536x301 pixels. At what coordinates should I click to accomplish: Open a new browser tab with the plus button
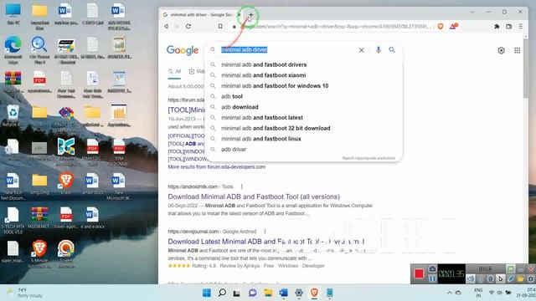tap(251, 15)
